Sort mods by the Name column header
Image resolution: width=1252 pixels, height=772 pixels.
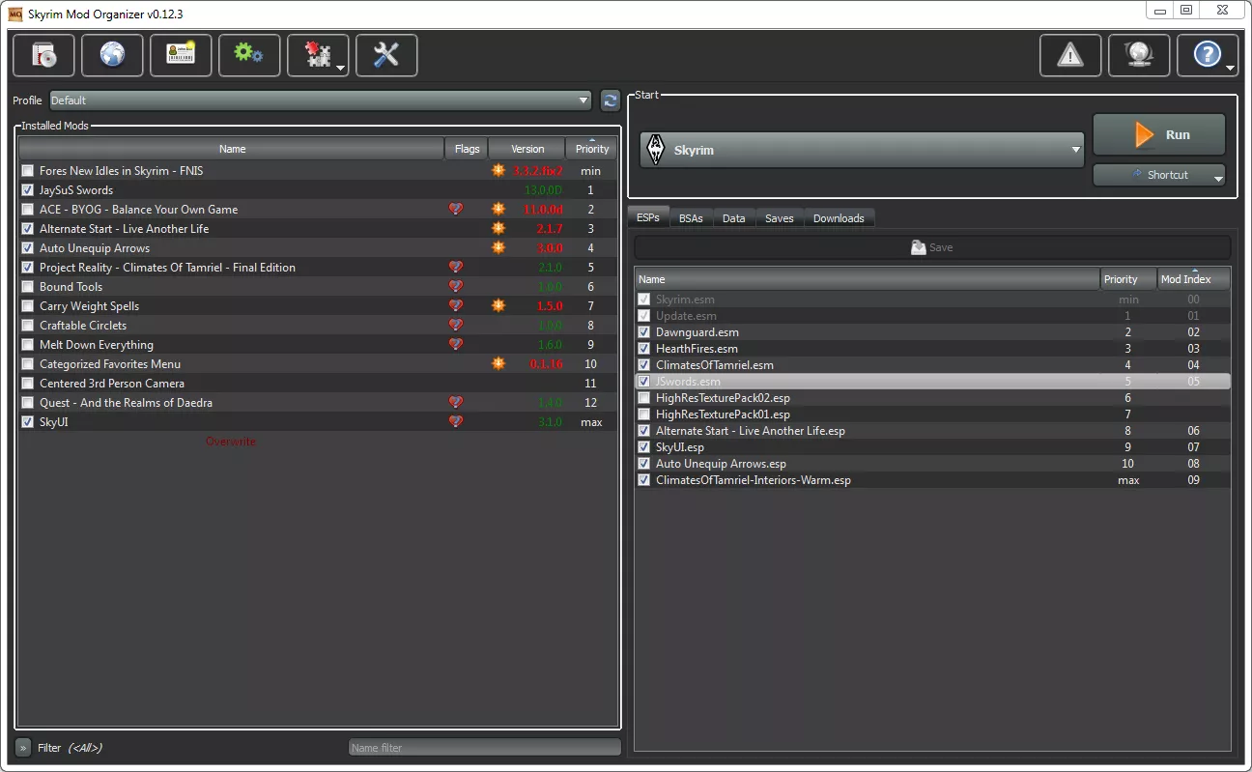point(232,149)
